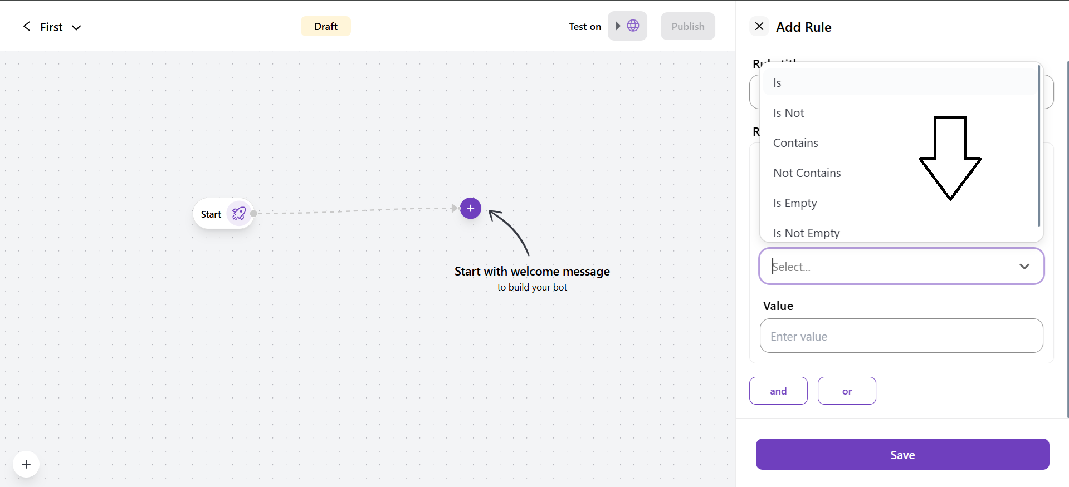Select 'Is Empty' condition option
Image resolution: width=1069 pixels, height=487 pixels.
(795, 203)
